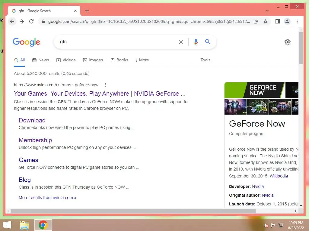Bookmark this tab with the star icon
This screenshot has height=231, width=309.
click(266, 21)
